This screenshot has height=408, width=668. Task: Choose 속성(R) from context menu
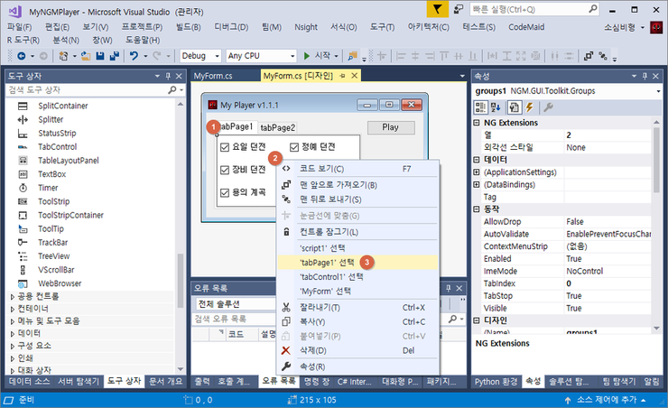[x=357, y=366]
